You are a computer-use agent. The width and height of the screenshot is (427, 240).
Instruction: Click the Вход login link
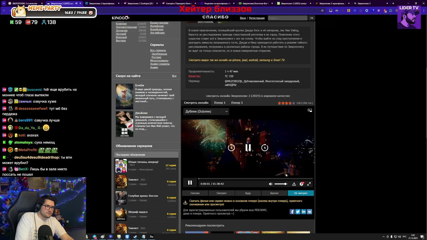tap(243, 18)
